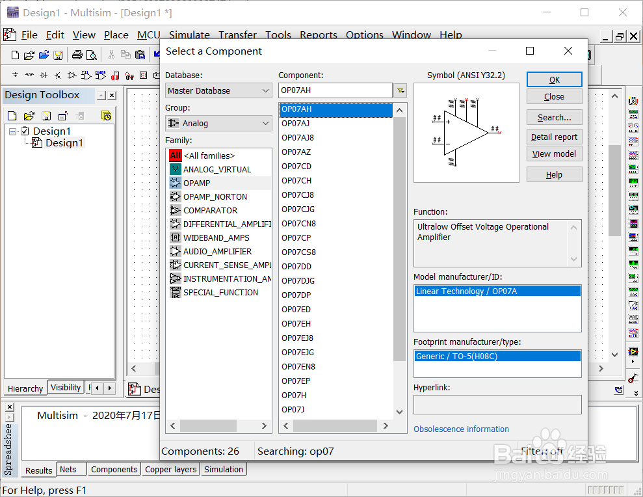
Task: Select the Bode plotter instrument icon
Action: point(633,168)
